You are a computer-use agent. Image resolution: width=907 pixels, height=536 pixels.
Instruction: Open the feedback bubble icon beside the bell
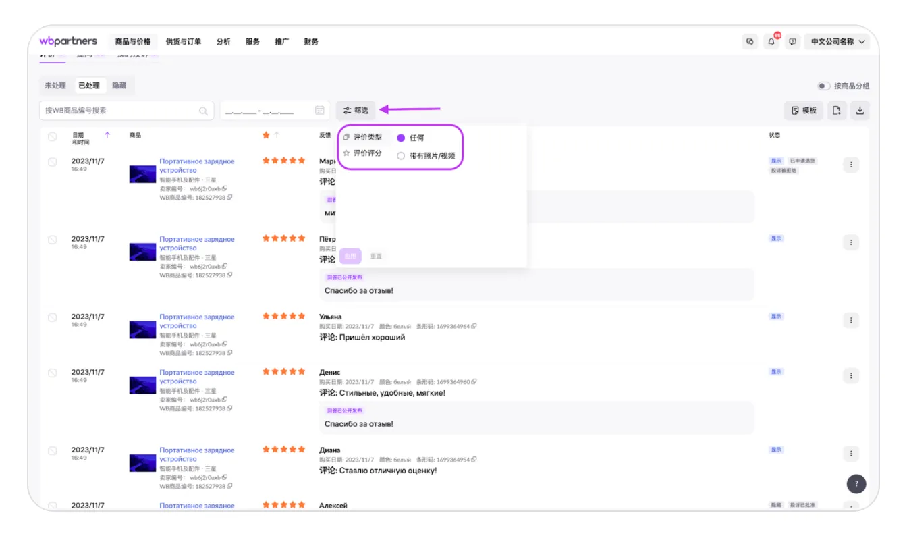point(792,42)
